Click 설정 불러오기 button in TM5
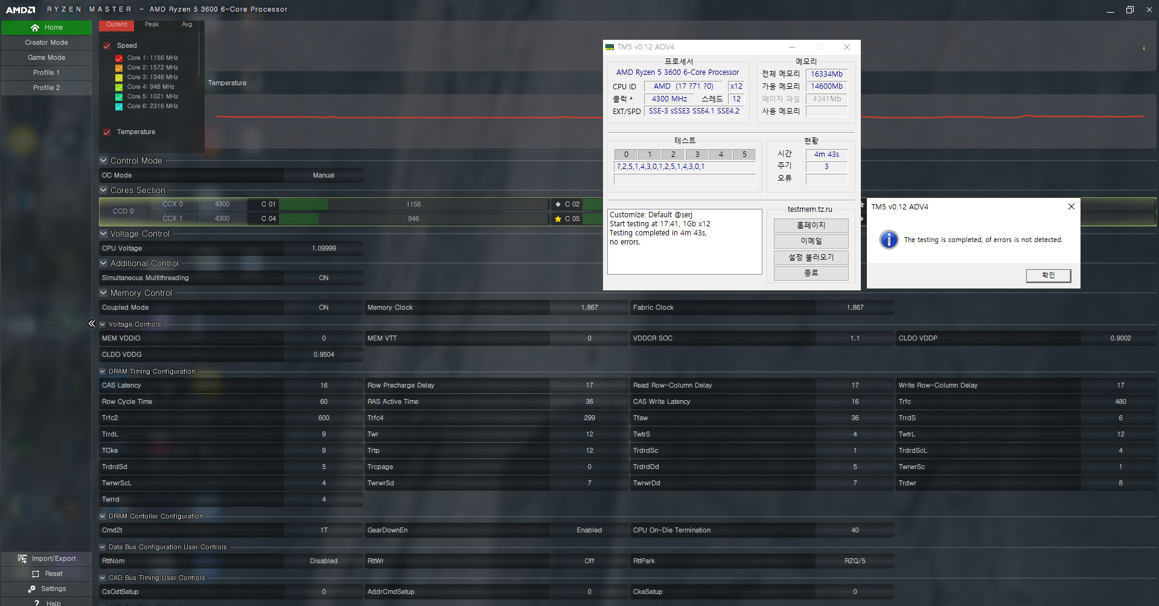Viewport: 1159px width, 606px height. coord(811,258)
